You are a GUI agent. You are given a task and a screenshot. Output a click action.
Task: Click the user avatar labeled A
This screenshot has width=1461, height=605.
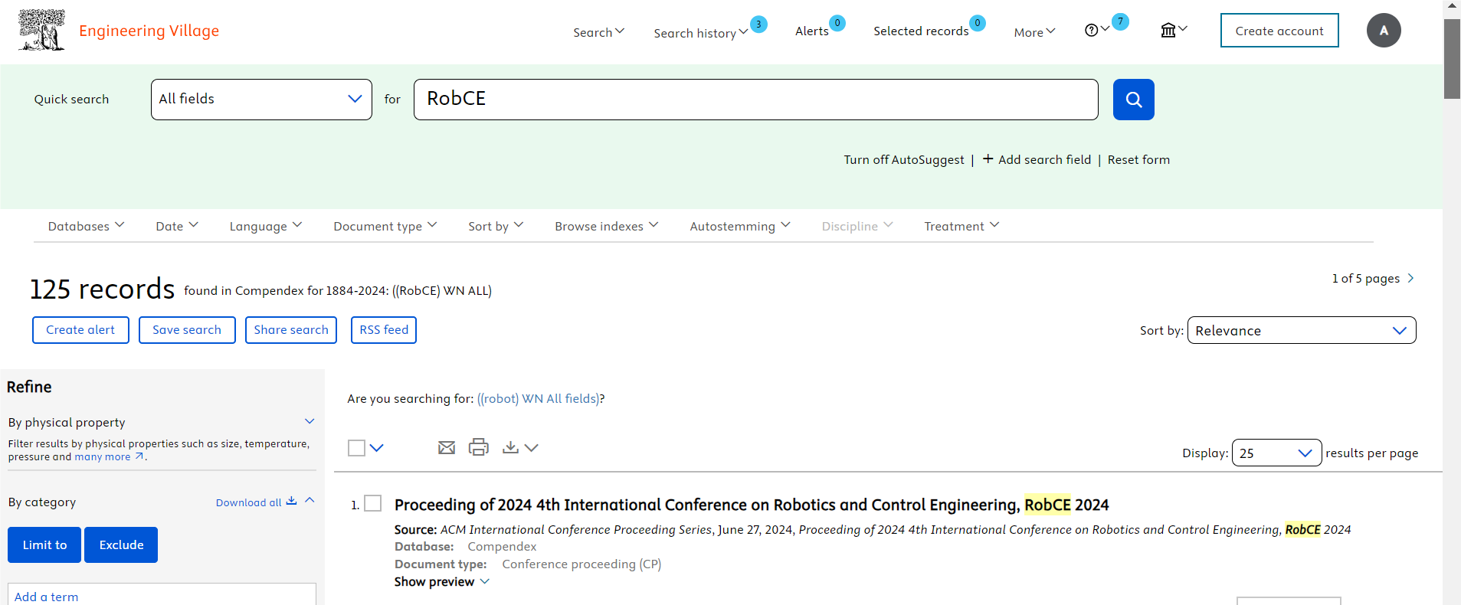1384,31
